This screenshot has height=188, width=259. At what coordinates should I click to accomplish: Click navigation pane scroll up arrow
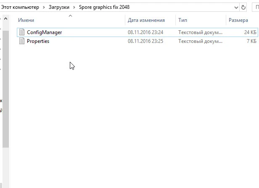point(5,19)
